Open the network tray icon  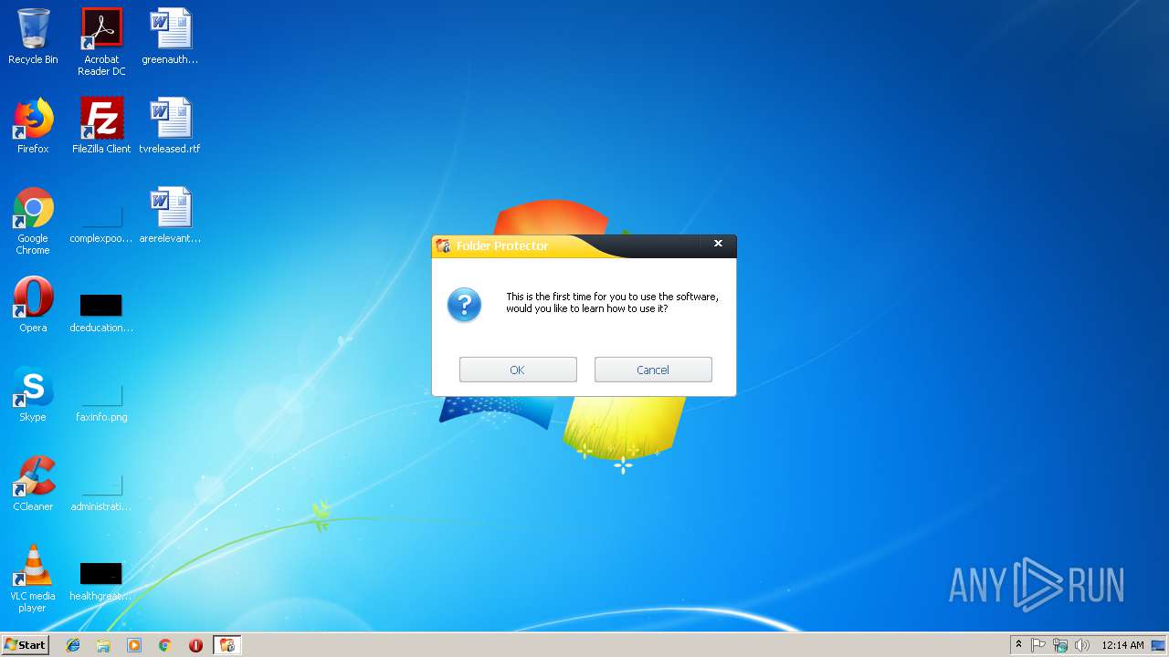click(1060, 645)
